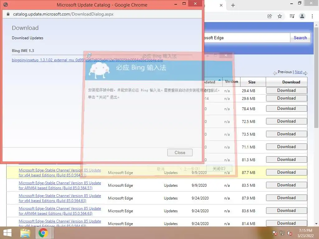Viewport: 319px width, 239px height.
Task: Click the main page vertical scrollbar
Action: pyautogui.click(x=316, y=77)
